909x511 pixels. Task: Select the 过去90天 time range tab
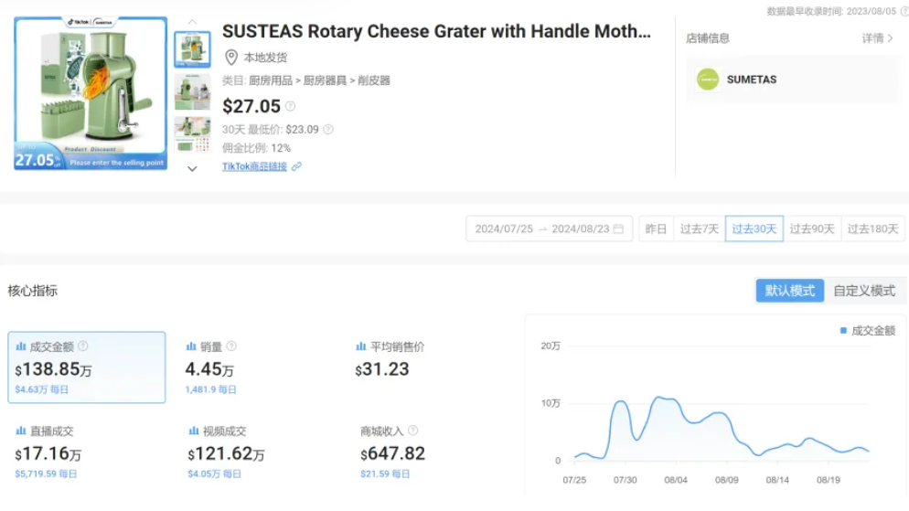tap(812, 229)
